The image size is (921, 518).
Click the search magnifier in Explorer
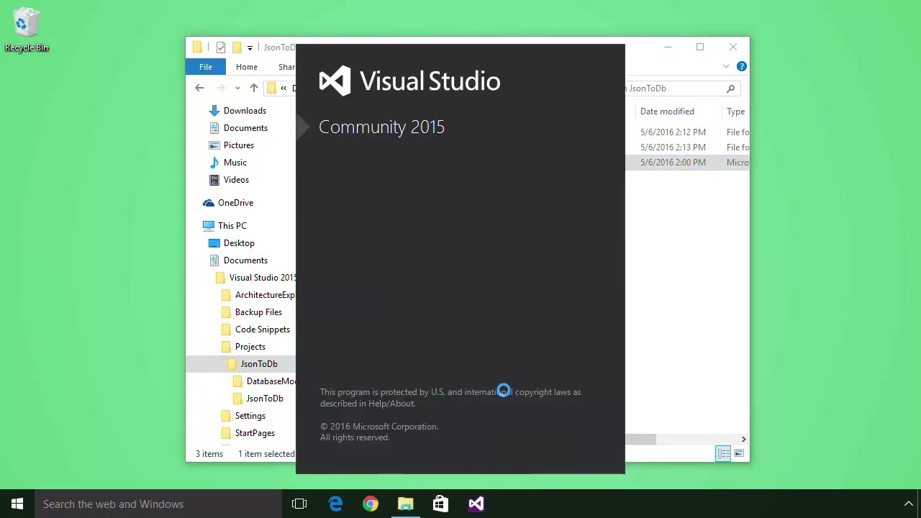(730, 88)
